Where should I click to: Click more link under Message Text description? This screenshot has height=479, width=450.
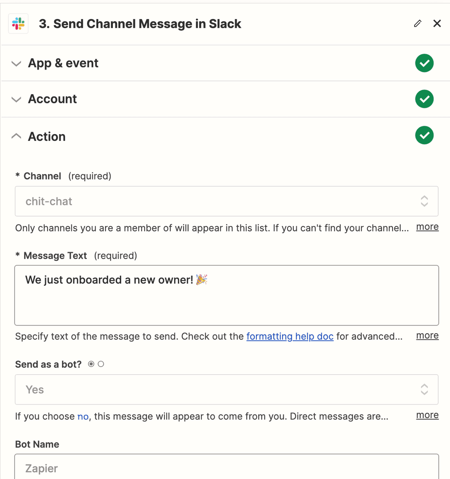coord(427,336)
